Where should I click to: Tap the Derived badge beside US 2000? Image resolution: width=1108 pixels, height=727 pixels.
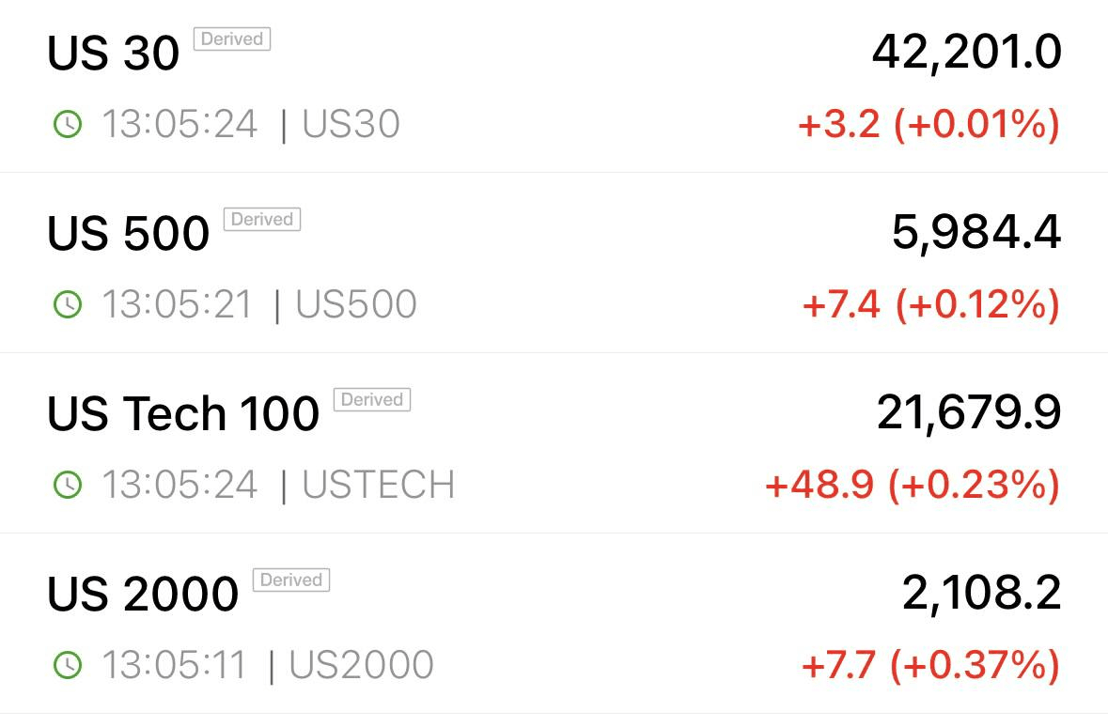[x=291, y=580]
